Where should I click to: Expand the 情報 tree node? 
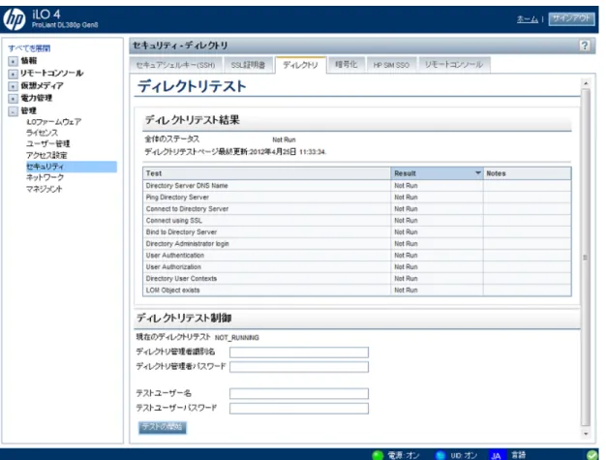pos(13,61)
